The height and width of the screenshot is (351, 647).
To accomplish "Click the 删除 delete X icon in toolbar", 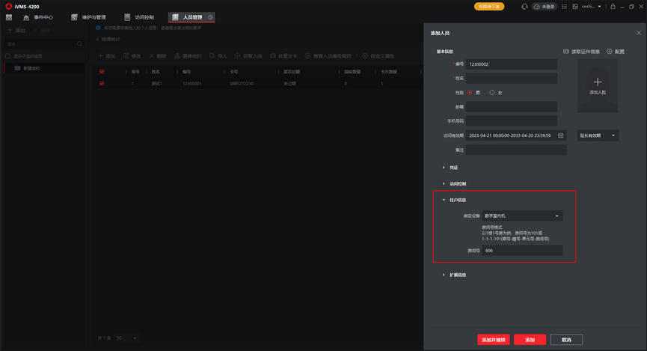I will click(152, 55).
